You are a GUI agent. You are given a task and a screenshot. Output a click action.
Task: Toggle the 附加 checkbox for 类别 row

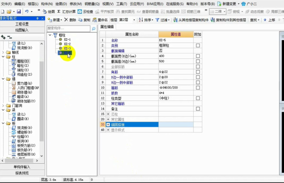coord(198,46)
